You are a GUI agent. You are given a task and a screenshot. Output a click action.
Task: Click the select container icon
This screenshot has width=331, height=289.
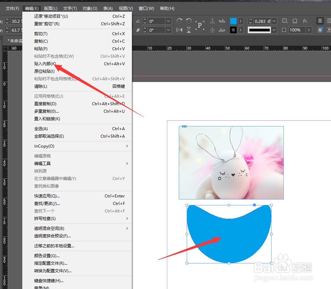(x=213, y=21)
